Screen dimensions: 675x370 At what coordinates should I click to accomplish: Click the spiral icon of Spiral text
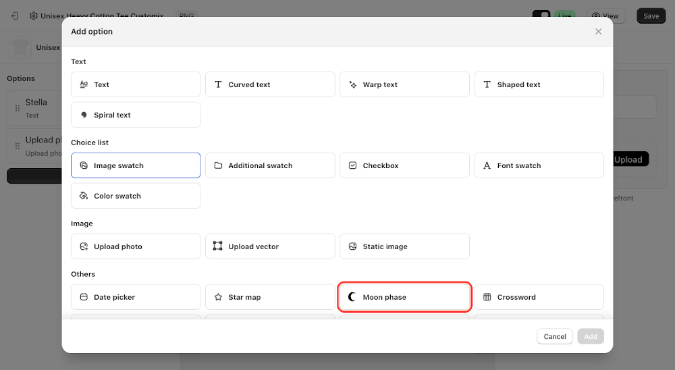84,115
